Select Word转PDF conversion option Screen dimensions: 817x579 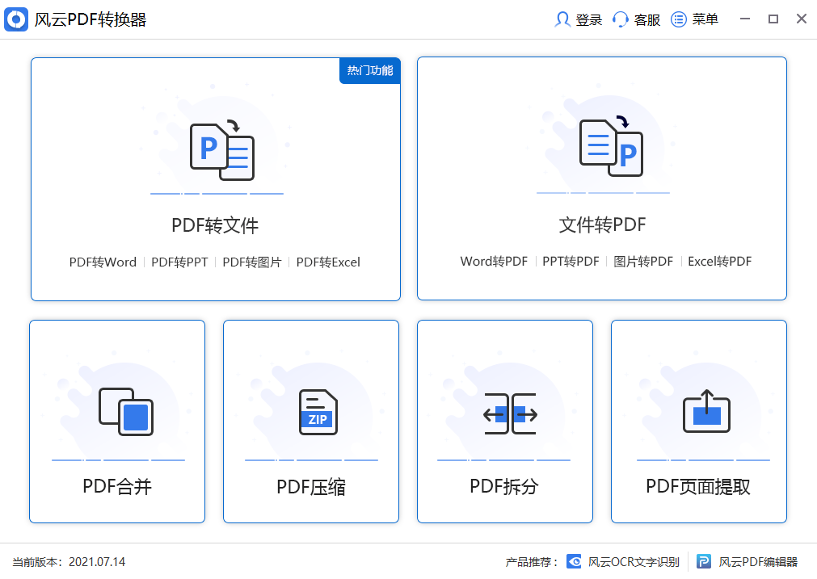coord(494,261)
